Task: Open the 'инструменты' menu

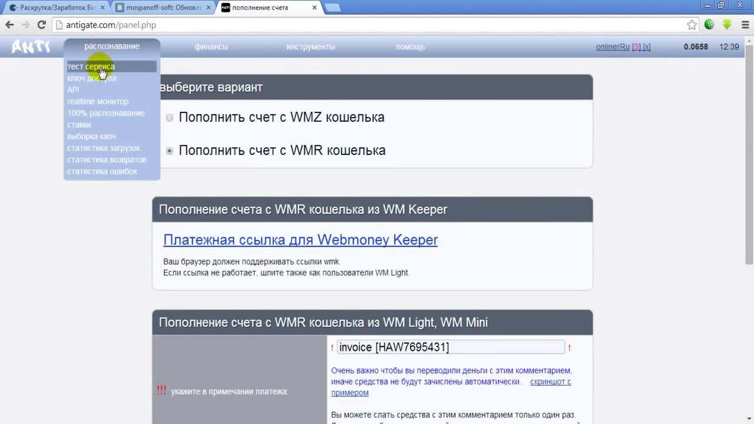Action: [x=310, y=47]
